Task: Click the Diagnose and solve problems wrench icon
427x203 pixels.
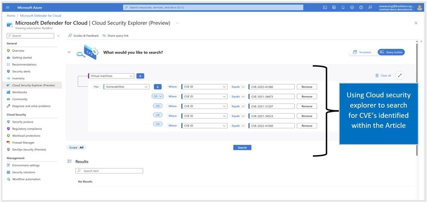Action: pos(9,106)
